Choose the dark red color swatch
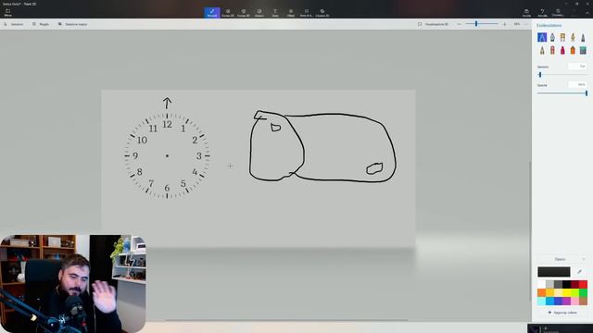 pyautogui.click(x=574, y=284)
